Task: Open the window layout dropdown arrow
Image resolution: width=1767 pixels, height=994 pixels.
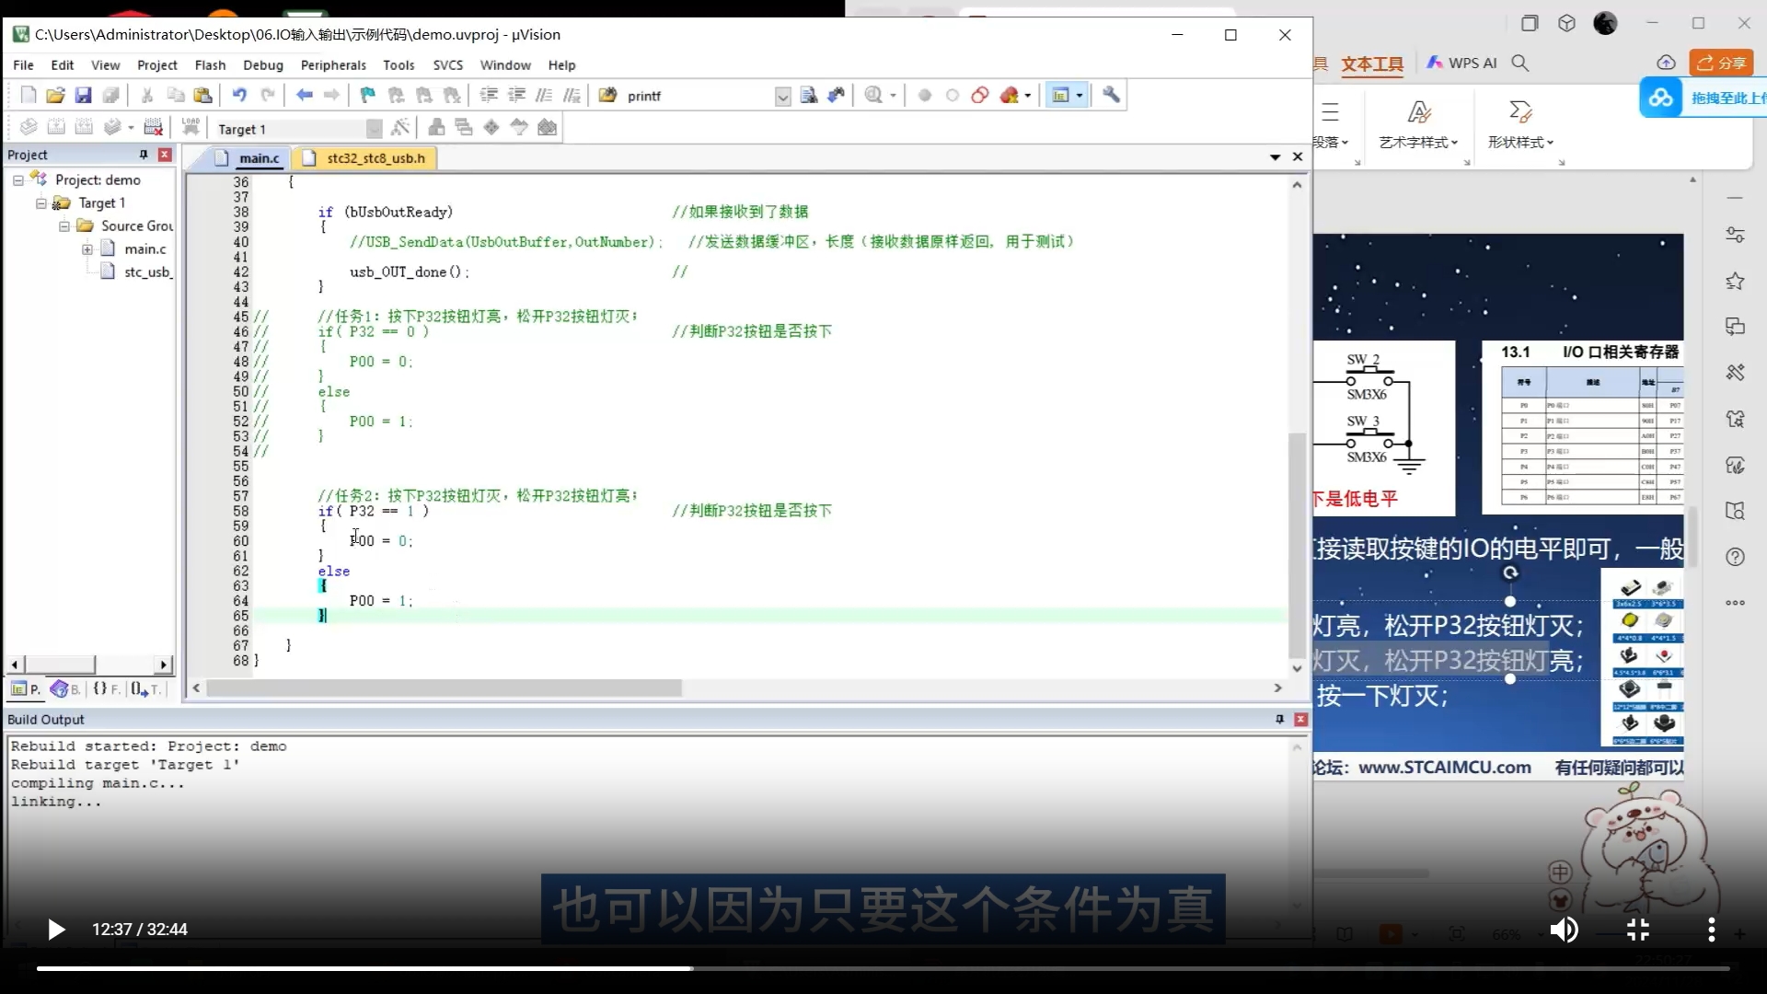Action: click(1080, 96)
